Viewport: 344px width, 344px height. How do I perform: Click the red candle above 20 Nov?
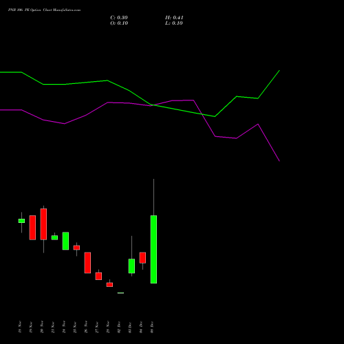[43, 224]
